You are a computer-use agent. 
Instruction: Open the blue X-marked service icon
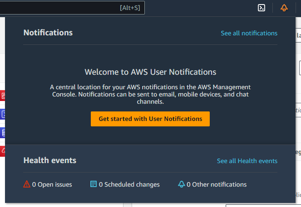pyautogui.click(x=3, y=114)
